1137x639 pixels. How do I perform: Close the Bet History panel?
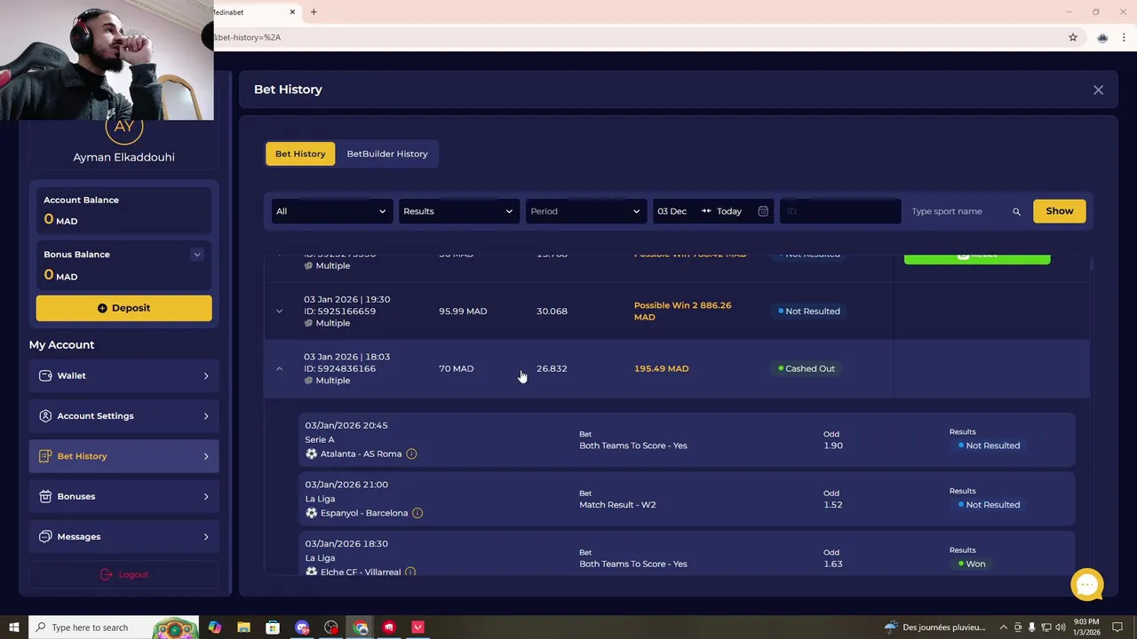[1098, 90]
